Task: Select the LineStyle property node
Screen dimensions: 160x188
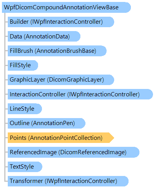Action: point(25,109)
